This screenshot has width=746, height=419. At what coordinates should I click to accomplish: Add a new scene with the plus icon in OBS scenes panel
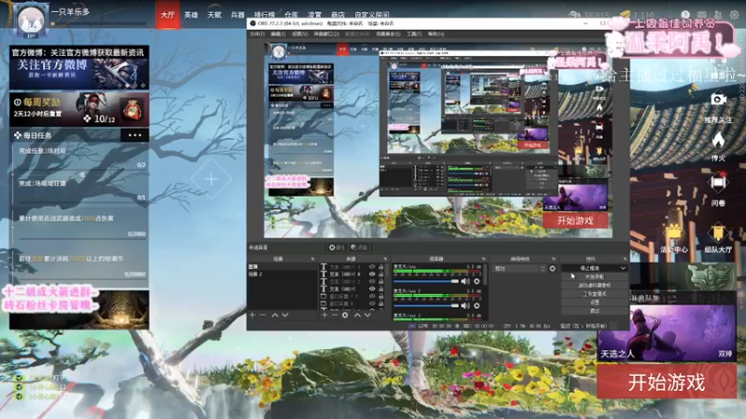point(253,315)
